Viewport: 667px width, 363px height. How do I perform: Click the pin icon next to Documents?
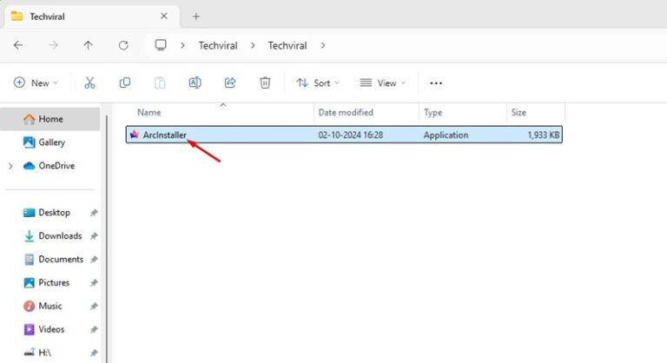[94, 260]
